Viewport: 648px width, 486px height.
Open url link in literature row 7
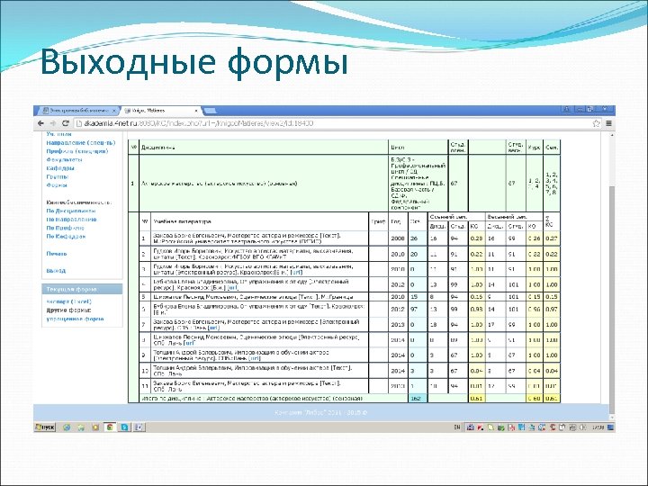point(213,328)
